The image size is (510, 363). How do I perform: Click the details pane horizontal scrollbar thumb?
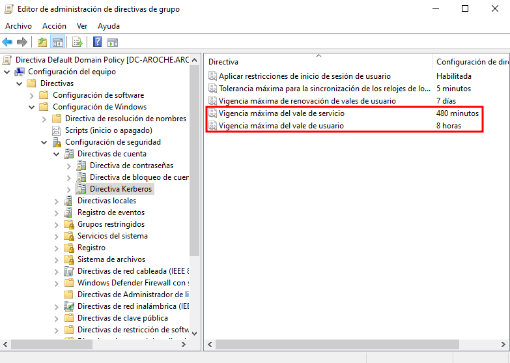pos(337,345)
